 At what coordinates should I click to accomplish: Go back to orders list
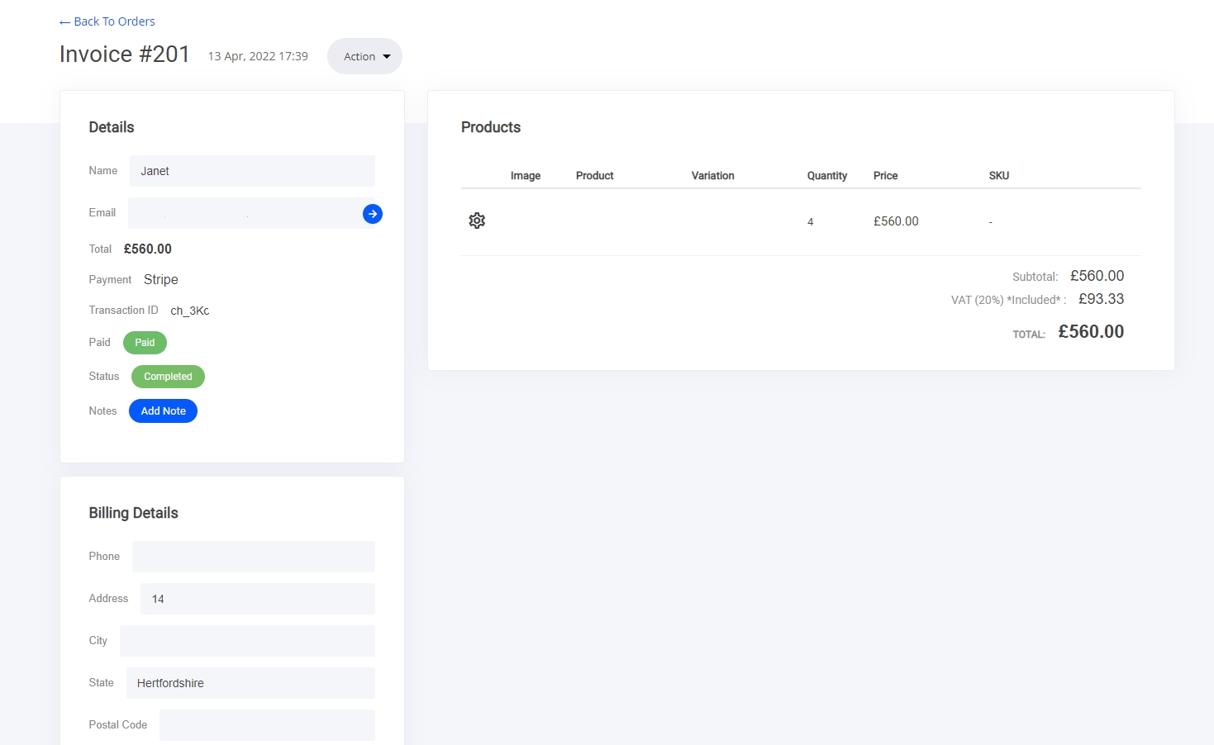point(107,21)
